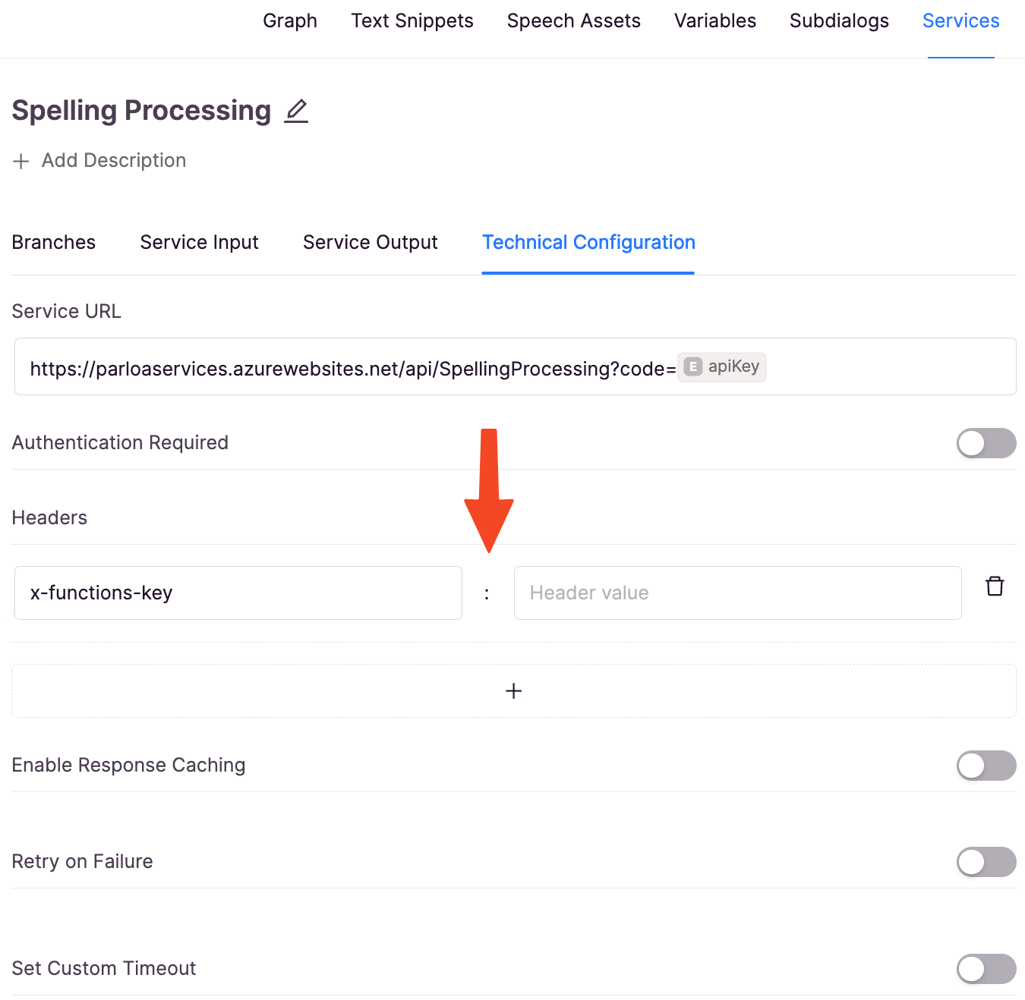Go to Speech Assets tab
The image size is (1025, 1000).
click(574, 21)
